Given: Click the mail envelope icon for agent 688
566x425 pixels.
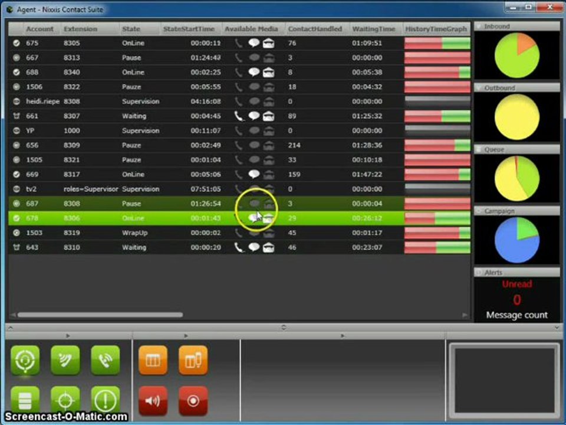Looking at the screenshot, I should [x=268, y=72].
